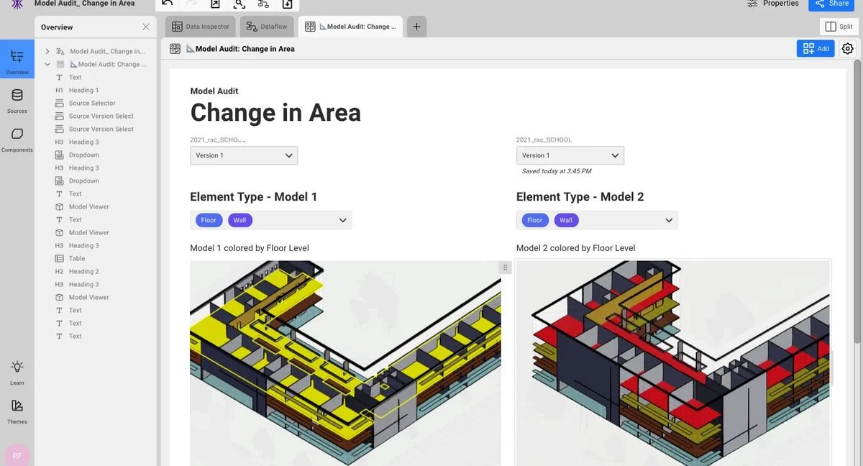The image size is (863, 466).
Task: Click the dataflow toolbar icon at top
Action: pyautogui.click(x=263, y=4)
